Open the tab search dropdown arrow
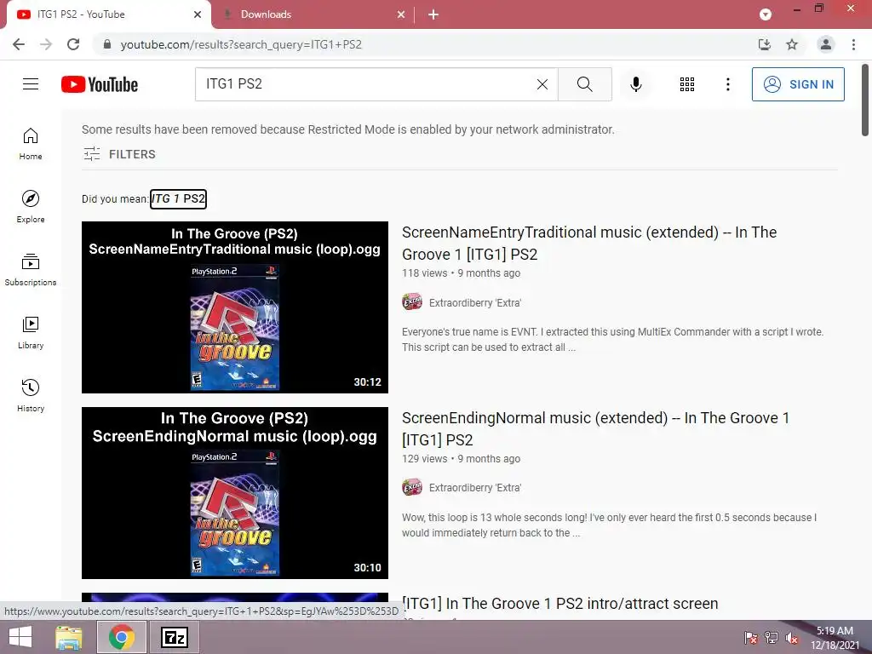The height and width of the screenshot is (654, 872). pos(766,14)
